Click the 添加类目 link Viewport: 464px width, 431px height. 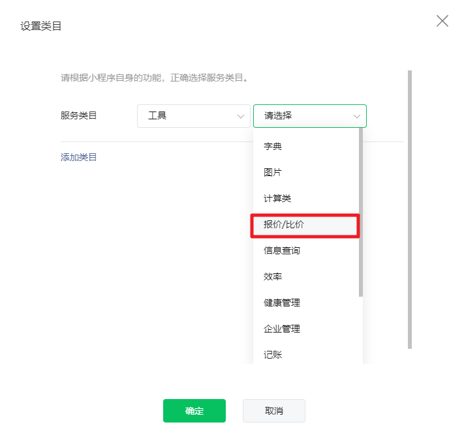point(78,157)
